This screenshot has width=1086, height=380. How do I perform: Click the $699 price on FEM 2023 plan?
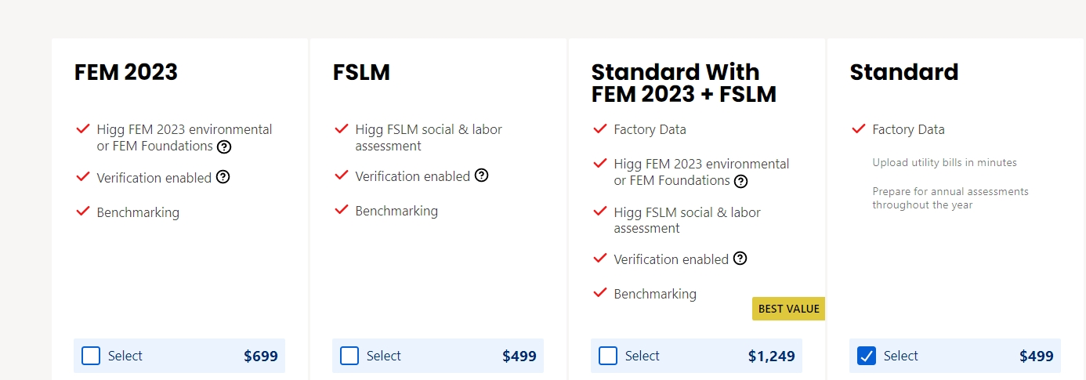point(261,356)
